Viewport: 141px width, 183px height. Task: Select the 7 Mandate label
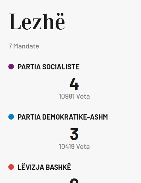click(24, 46)
